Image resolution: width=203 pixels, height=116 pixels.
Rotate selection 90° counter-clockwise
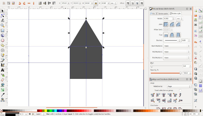[x=20, y=3]
